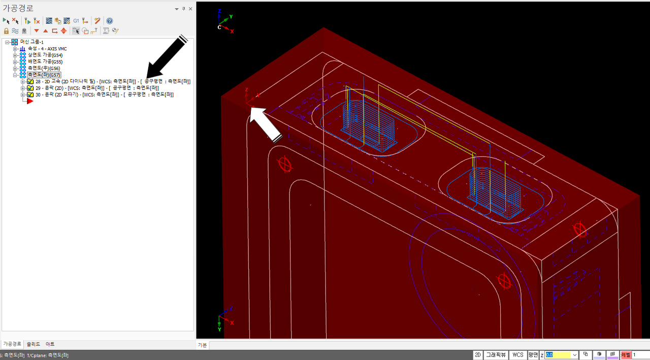Click the globe with pencil icon
650x360 pixels.
[115, 31]
